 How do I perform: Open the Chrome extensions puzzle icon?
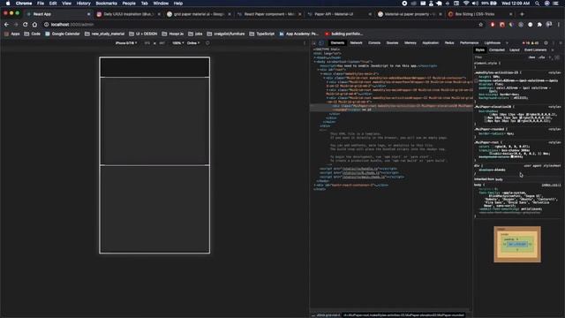point(539,25)
